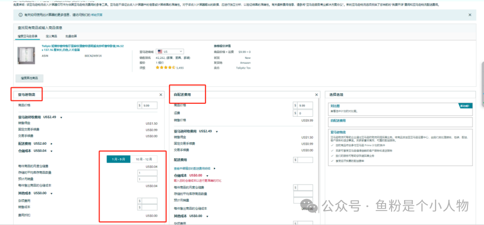Click the seller name Tollpitz Tex
The height and width of the screenshot is (225, 484).
(x=243, y=68)
